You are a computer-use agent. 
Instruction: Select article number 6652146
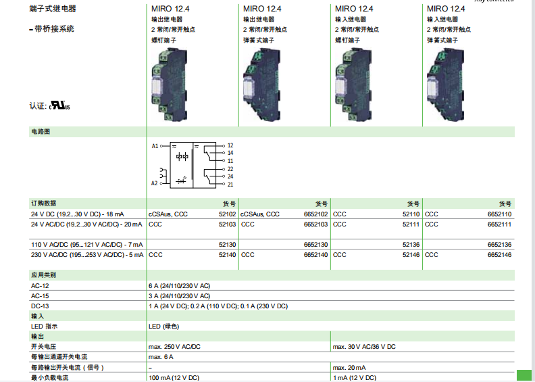(x=499, y=255)
